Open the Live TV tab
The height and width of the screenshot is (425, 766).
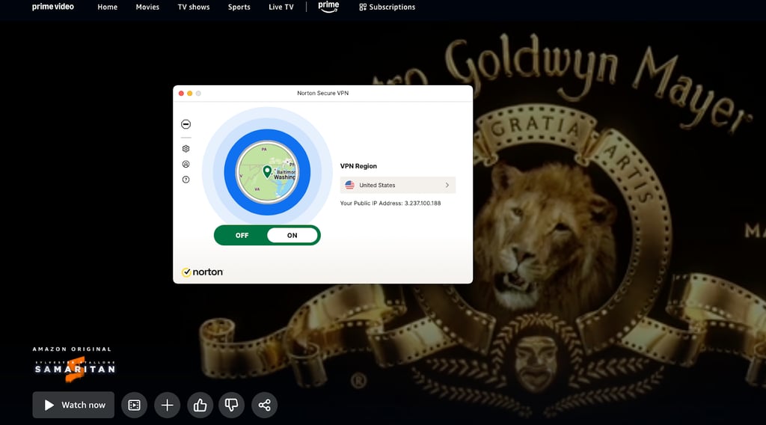point(281,7)
